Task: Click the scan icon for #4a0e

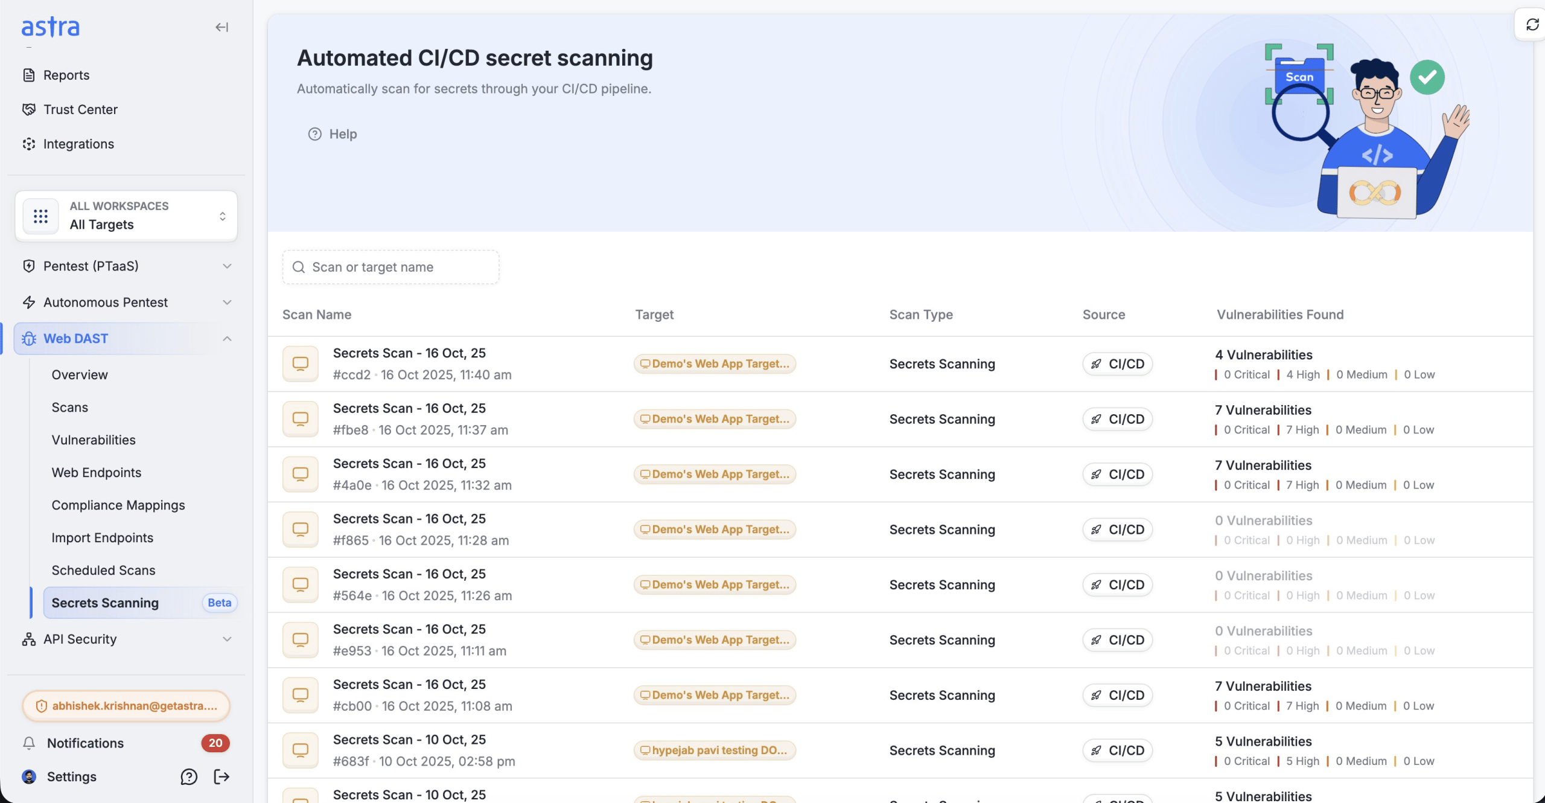Action: 301,475
